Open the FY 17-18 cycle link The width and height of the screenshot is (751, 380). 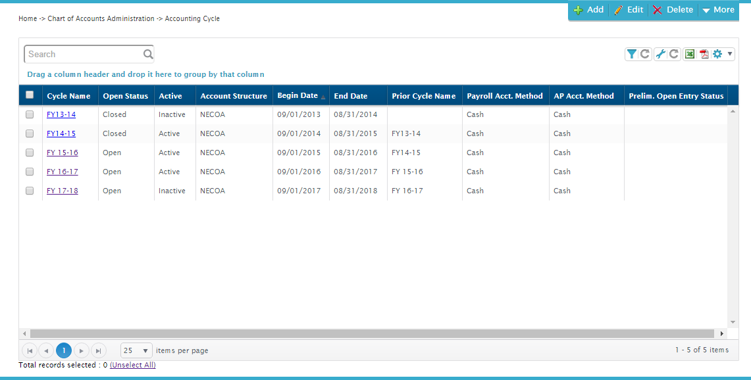tap(63, 191)
